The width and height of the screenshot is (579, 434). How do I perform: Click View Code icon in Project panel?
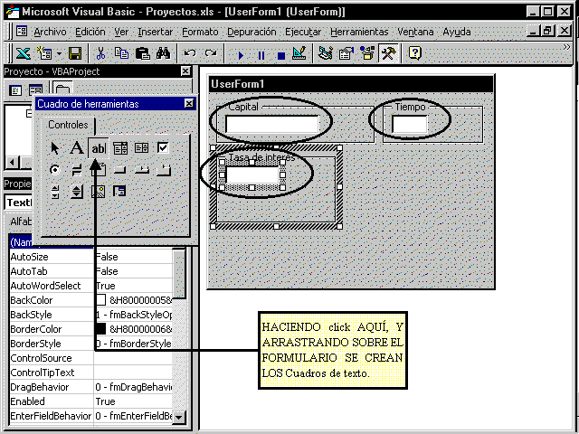pyautogui.click(x=15, y=90)
